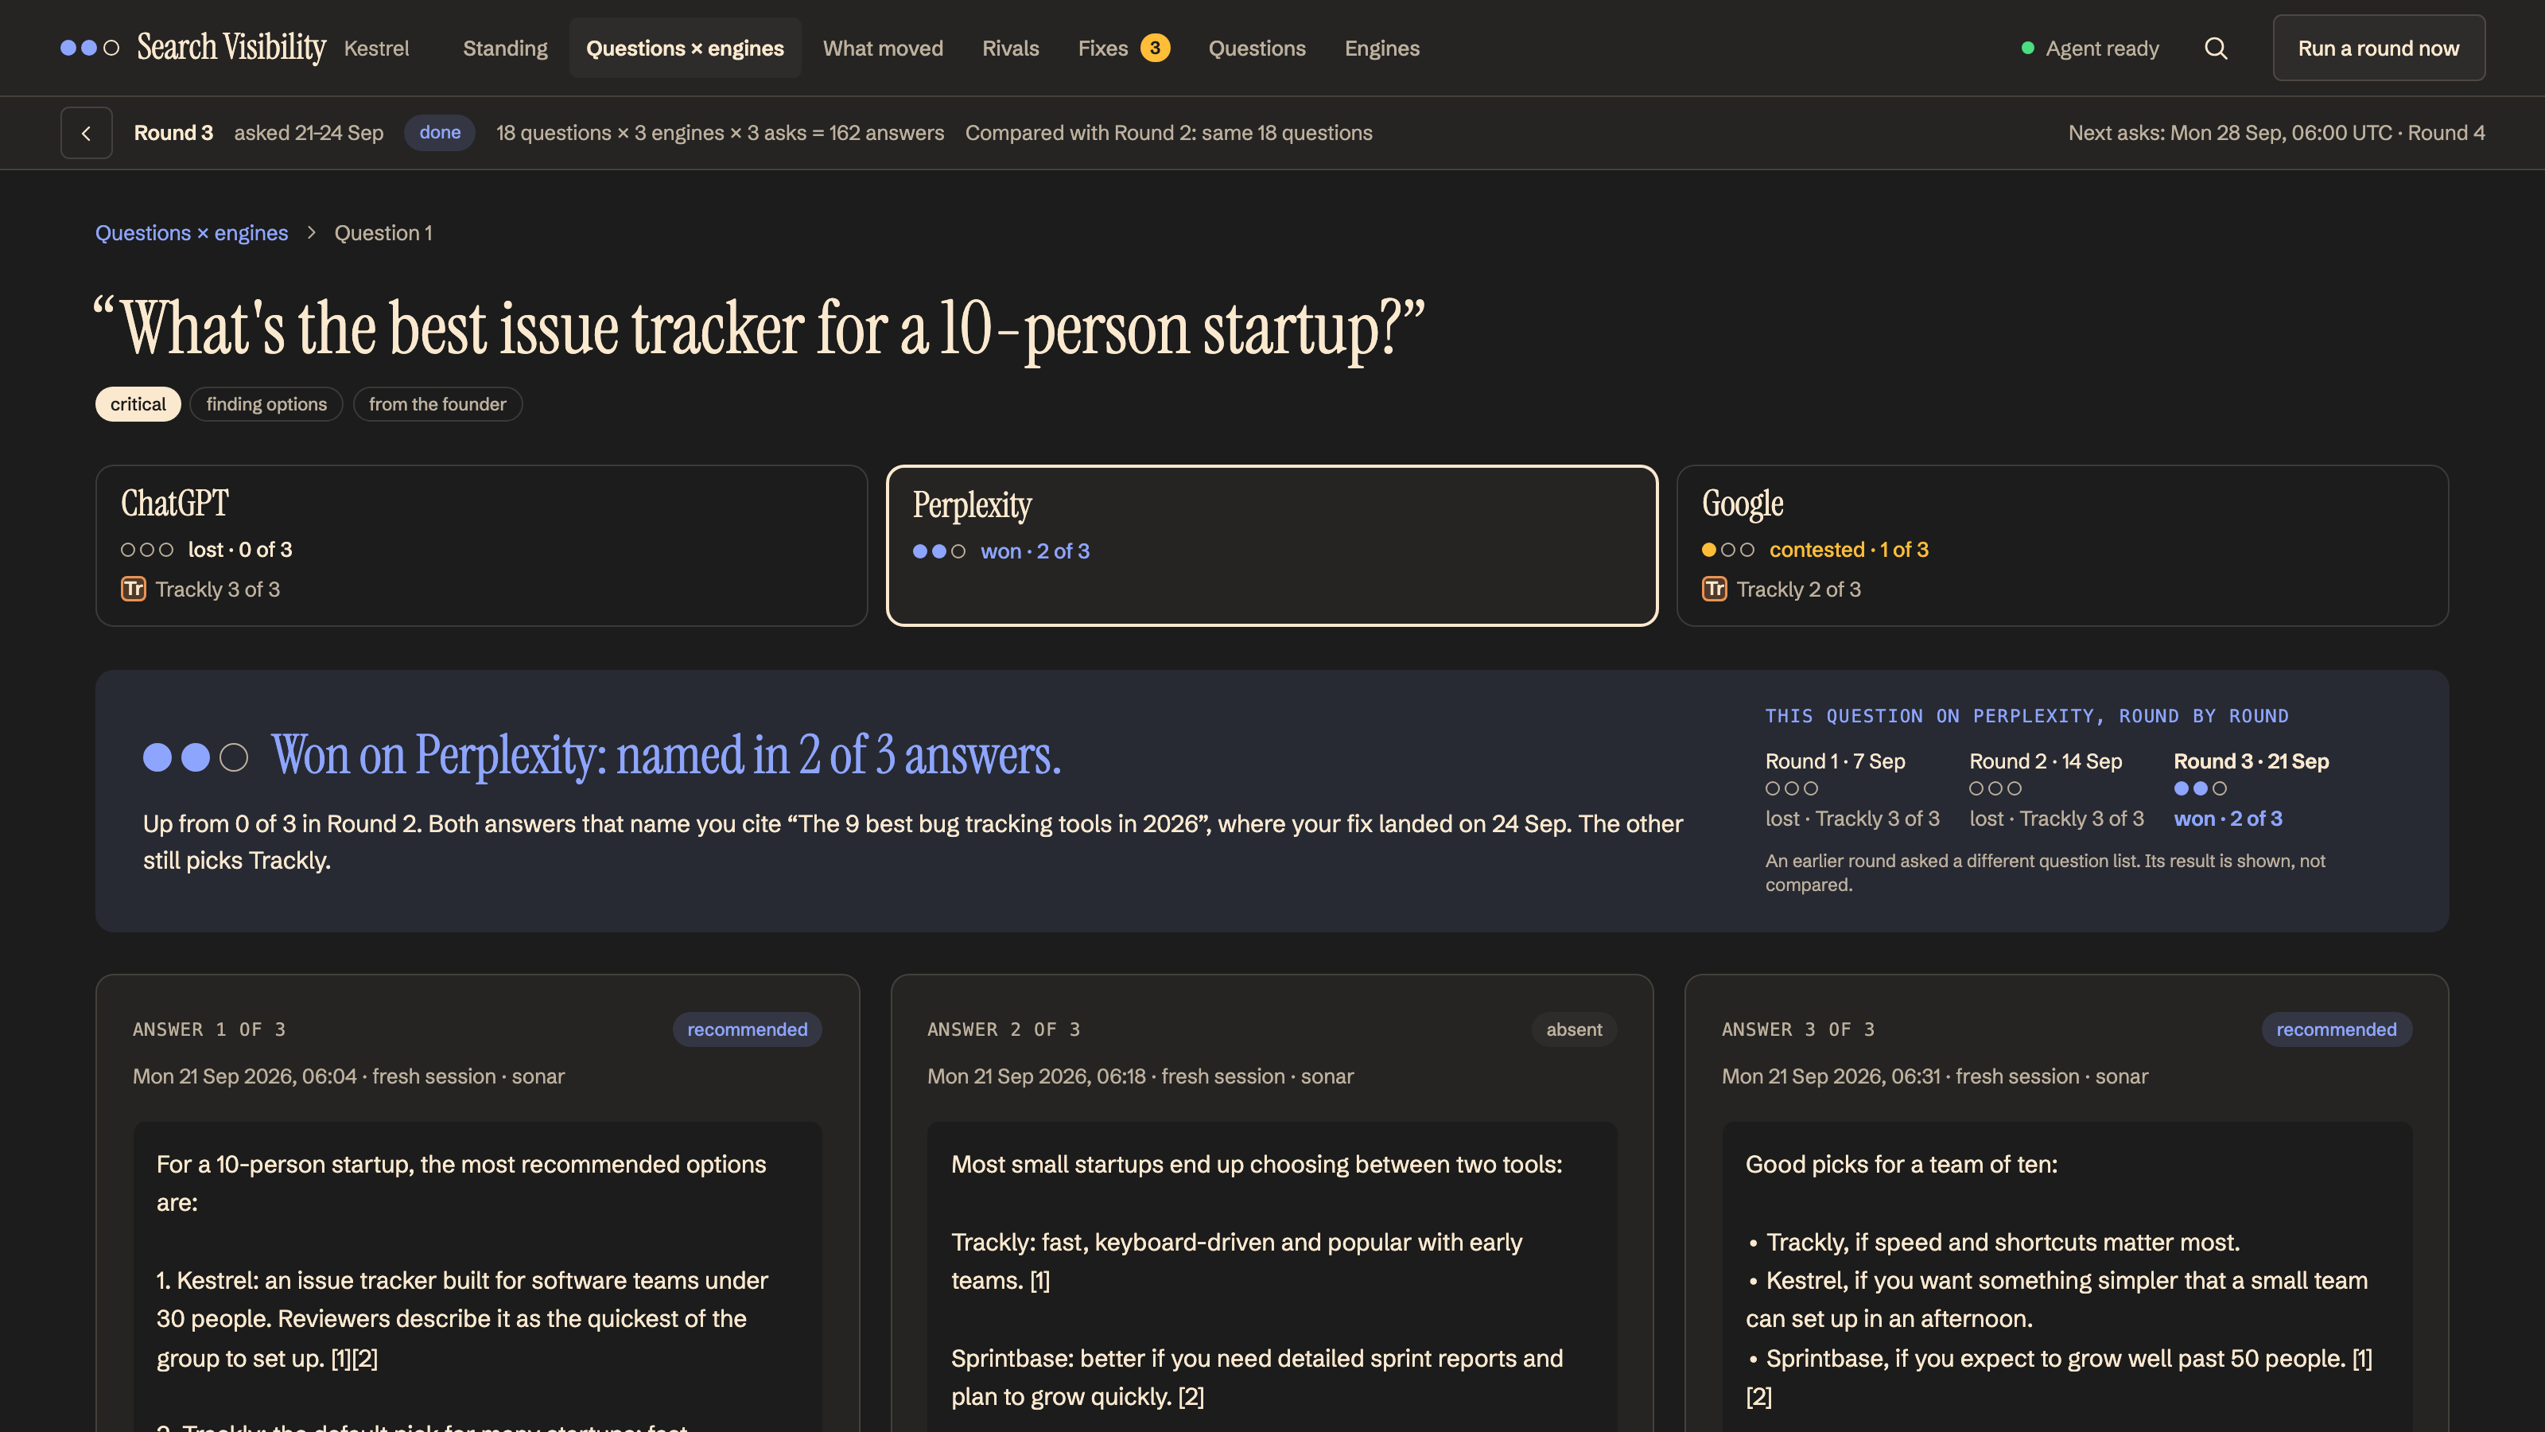The height and width of the screenshot is (1432, 2545).
Task: Click the done status pill
Action: [x=440, y=132]
